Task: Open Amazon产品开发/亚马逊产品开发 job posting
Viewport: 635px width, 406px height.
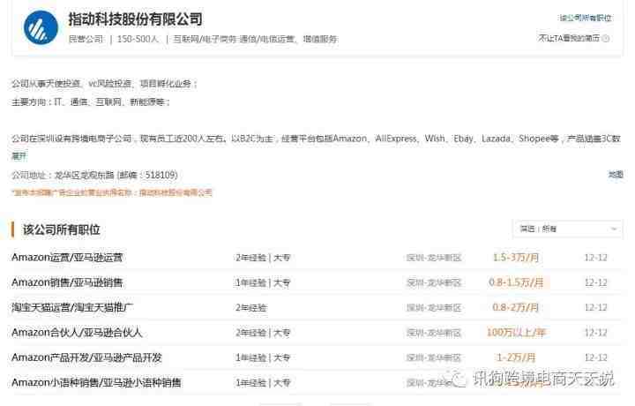Action: pyautogui.click(x=86, y=357)
